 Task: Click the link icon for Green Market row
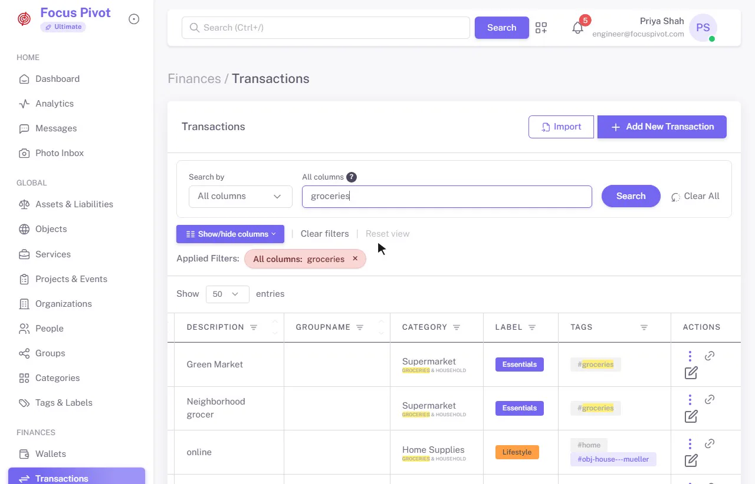(x=710, y=356)
